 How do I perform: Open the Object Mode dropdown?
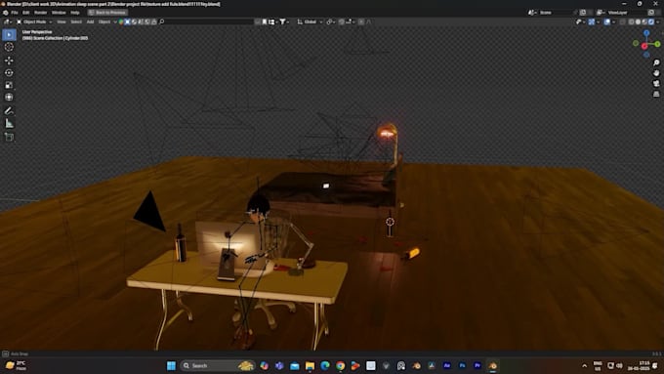[34, 21]
